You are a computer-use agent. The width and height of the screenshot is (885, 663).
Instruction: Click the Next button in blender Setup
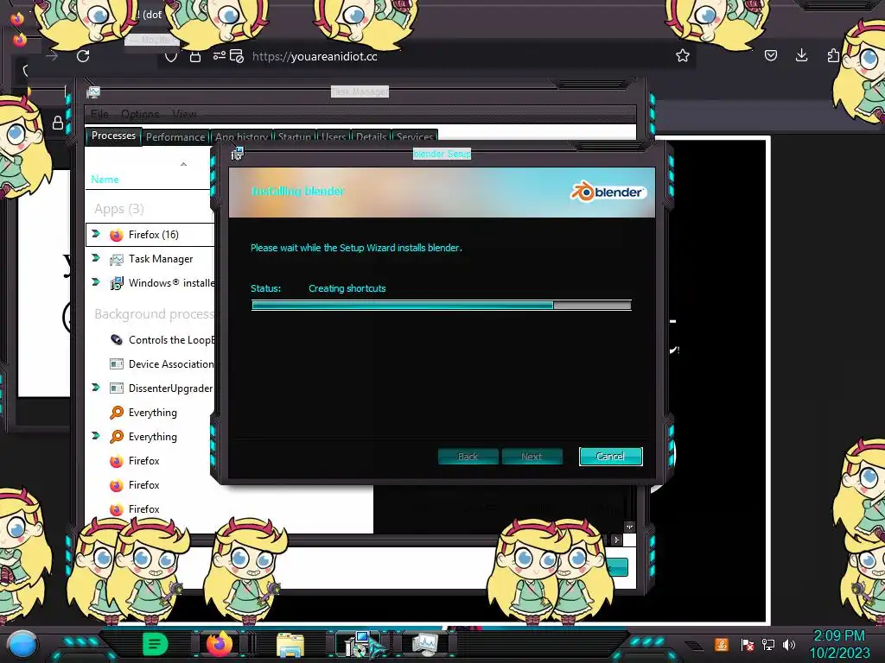pos(532,457)
